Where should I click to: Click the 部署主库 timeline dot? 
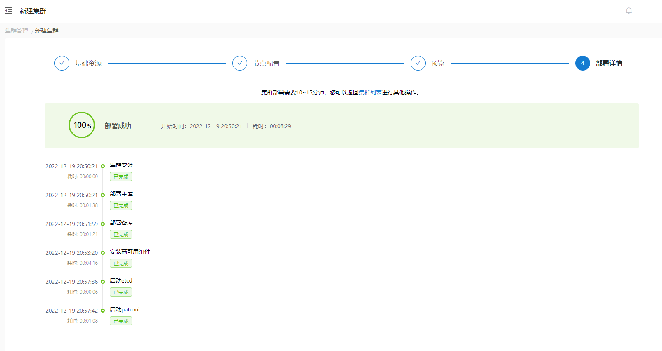tap(103, 195)
